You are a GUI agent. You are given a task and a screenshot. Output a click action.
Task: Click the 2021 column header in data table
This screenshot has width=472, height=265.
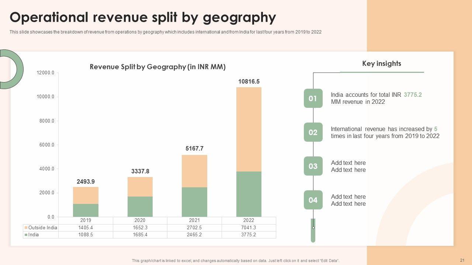pos(194,220)
